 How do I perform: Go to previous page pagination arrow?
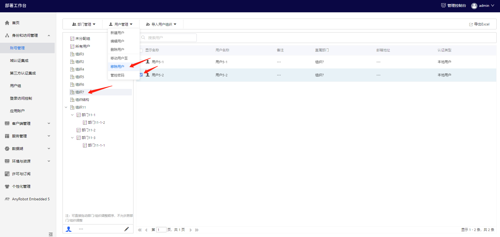(x=146, y=230)
